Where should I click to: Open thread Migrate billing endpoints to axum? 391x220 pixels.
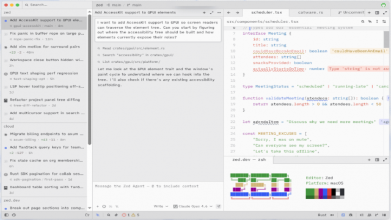45,136
